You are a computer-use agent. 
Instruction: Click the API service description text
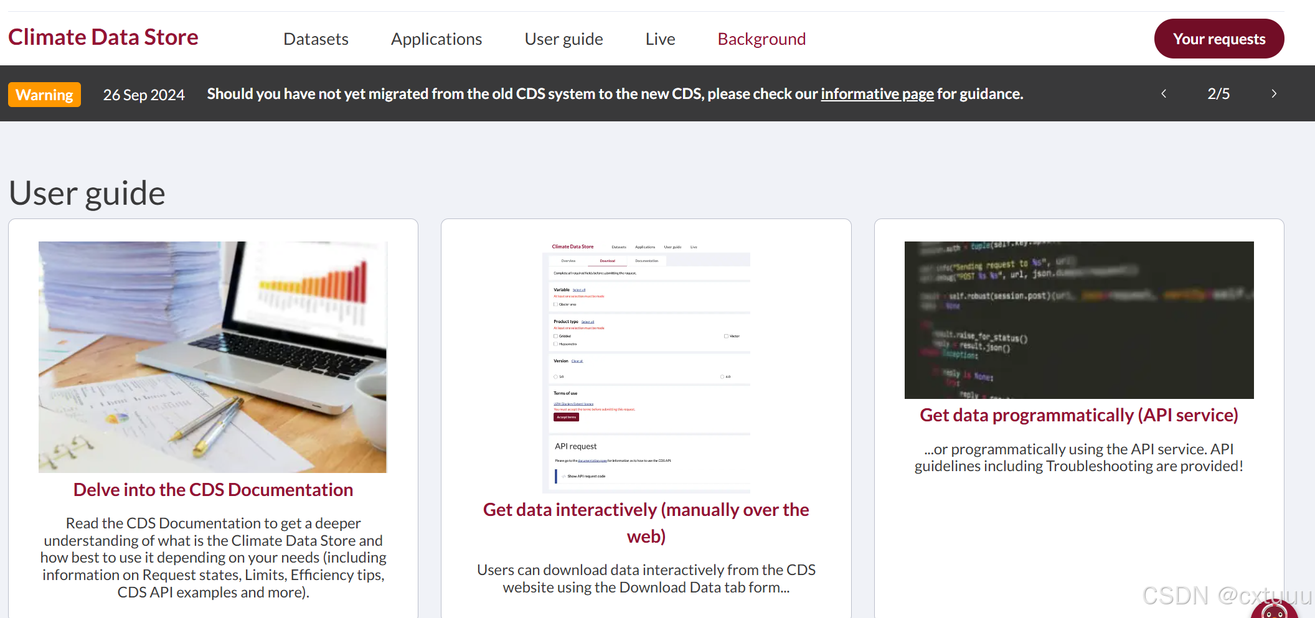[x=1079, y=457]
